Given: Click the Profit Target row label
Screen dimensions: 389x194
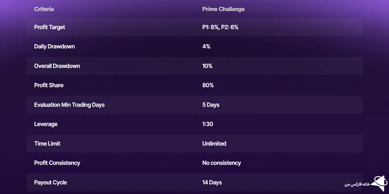Looking at the screenshot, I should click(x=50, y=27).
